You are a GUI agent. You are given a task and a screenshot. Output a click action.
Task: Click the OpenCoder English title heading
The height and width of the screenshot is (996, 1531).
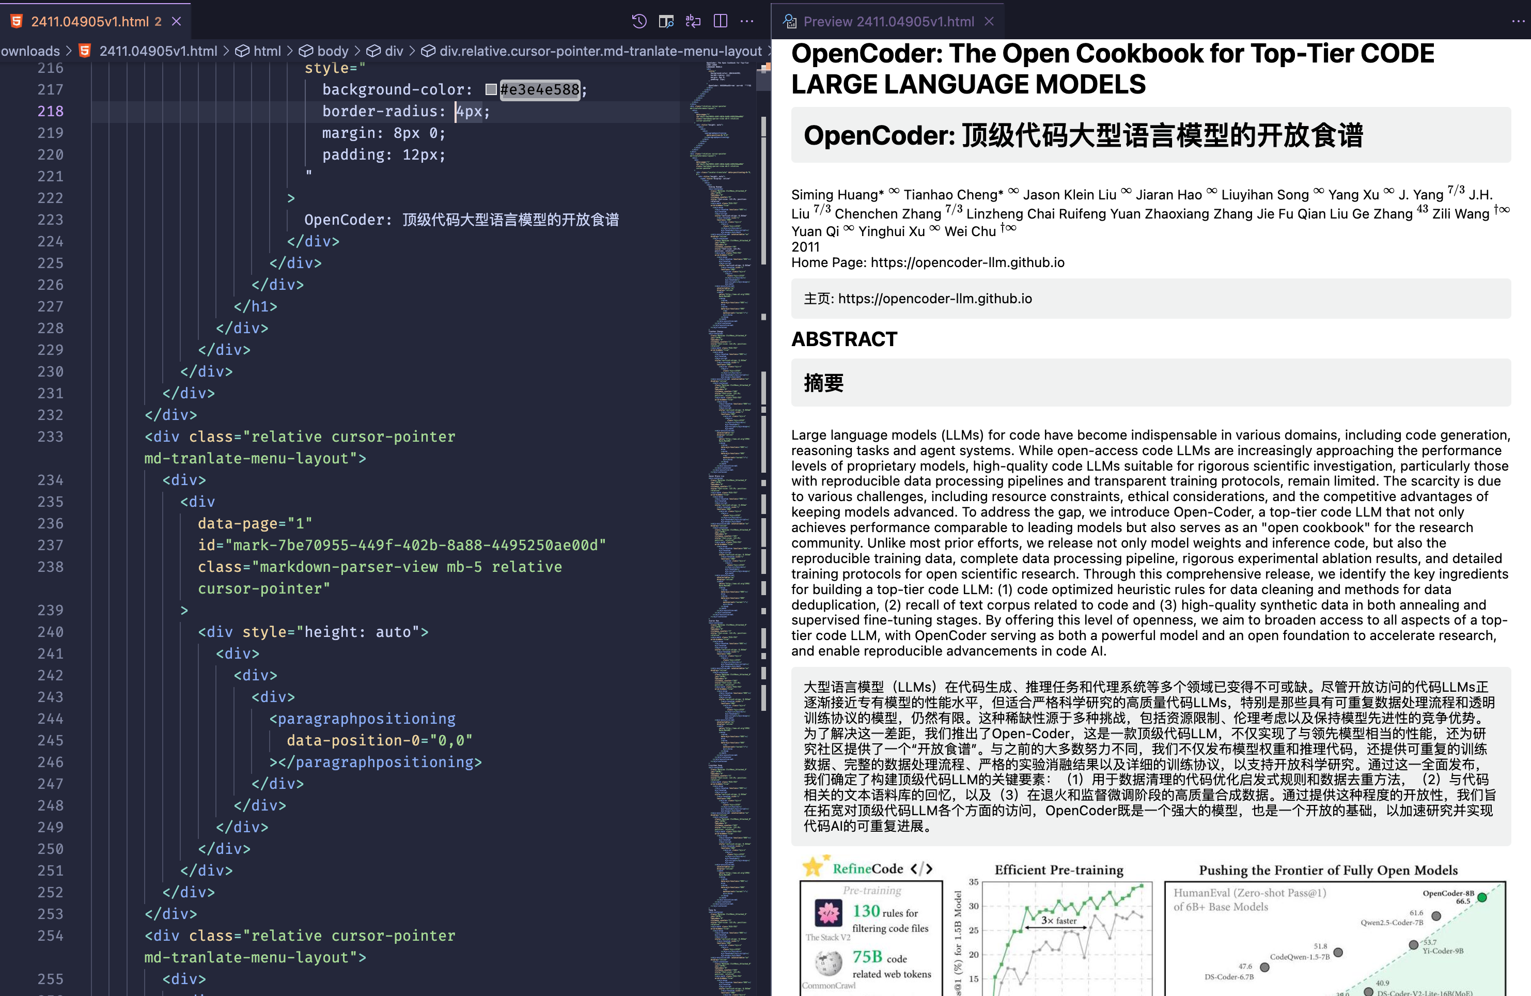1112,69
